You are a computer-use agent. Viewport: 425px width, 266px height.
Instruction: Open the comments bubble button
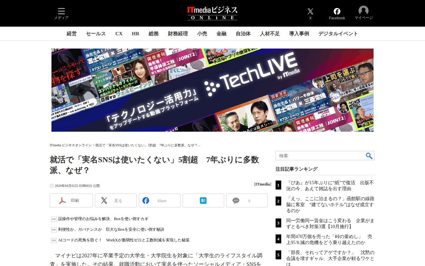[x=247, y=200]
